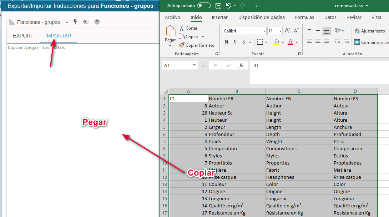The width and height of the screenshot is (389, 217).
Task: Click the lightning bolt icon
Action: (75, 22)
